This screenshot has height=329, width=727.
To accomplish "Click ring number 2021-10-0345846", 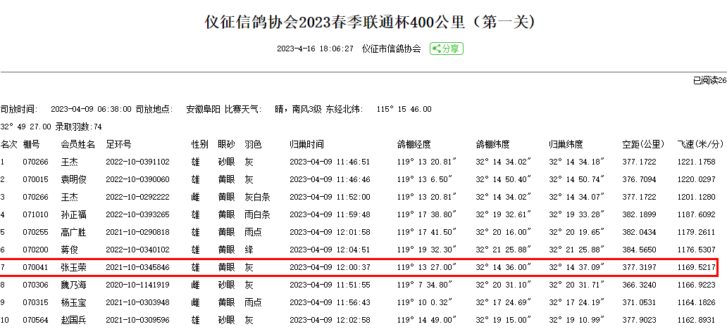I will 137,267.
